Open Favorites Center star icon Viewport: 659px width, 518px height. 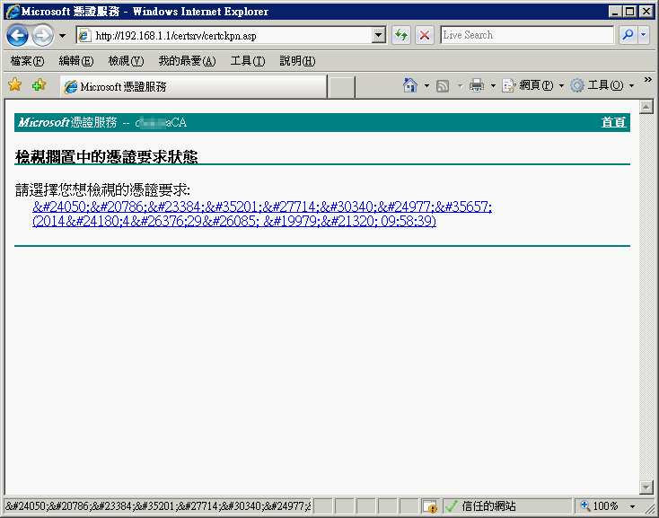14,85
